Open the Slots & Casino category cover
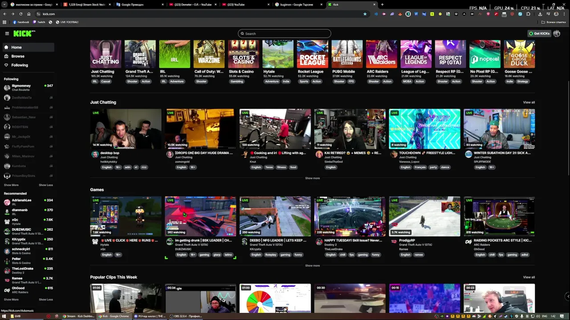 244,54
